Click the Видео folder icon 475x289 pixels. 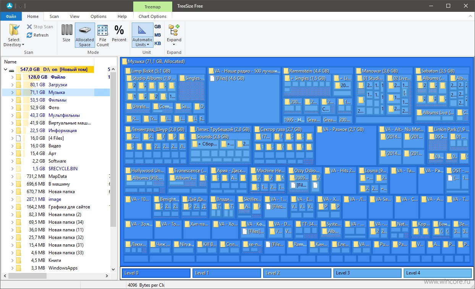pyautogui.click(x=18, y=146)
